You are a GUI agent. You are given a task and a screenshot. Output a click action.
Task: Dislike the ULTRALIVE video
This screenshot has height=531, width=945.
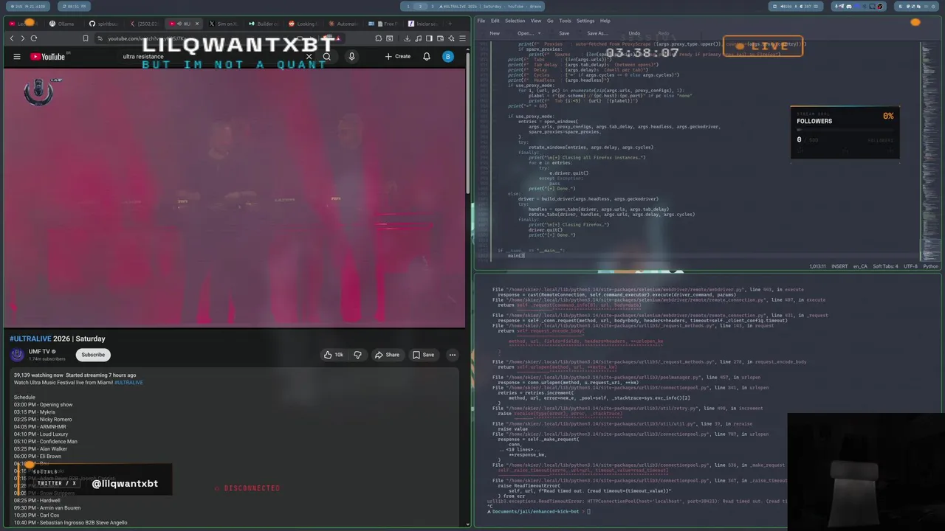pyautogui.click(x=358, y=355)
